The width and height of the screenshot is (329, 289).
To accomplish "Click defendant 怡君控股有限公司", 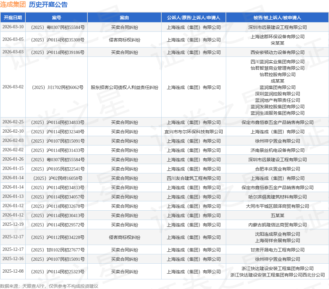I will coord(277,75).
